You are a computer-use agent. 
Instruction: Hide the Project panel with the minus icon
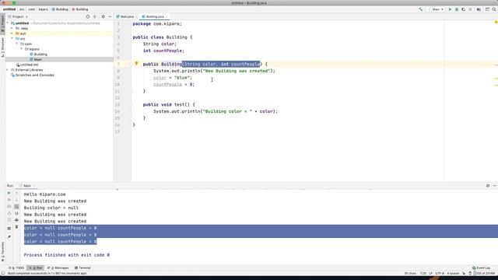pos(110,16)
